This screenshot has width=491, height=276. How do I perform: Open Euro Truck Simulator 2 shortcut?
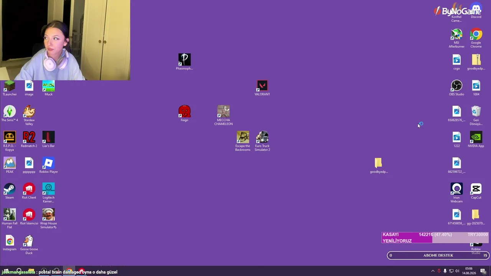[x=262, y=137]
